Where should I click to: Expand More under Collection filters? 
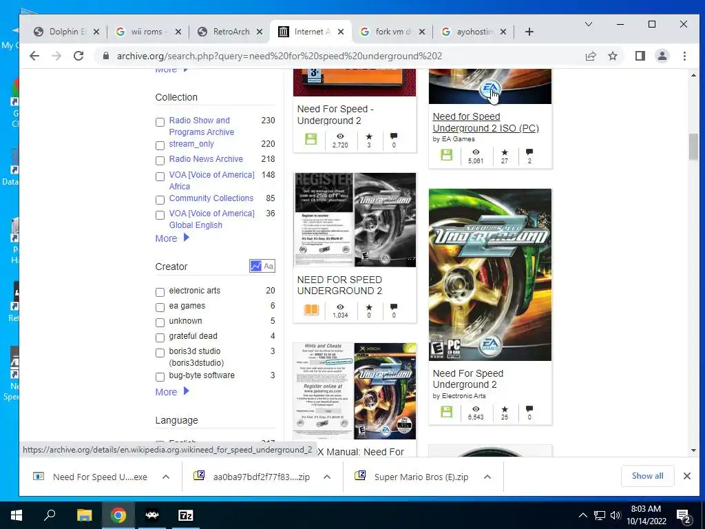click(x=172, y=238)
